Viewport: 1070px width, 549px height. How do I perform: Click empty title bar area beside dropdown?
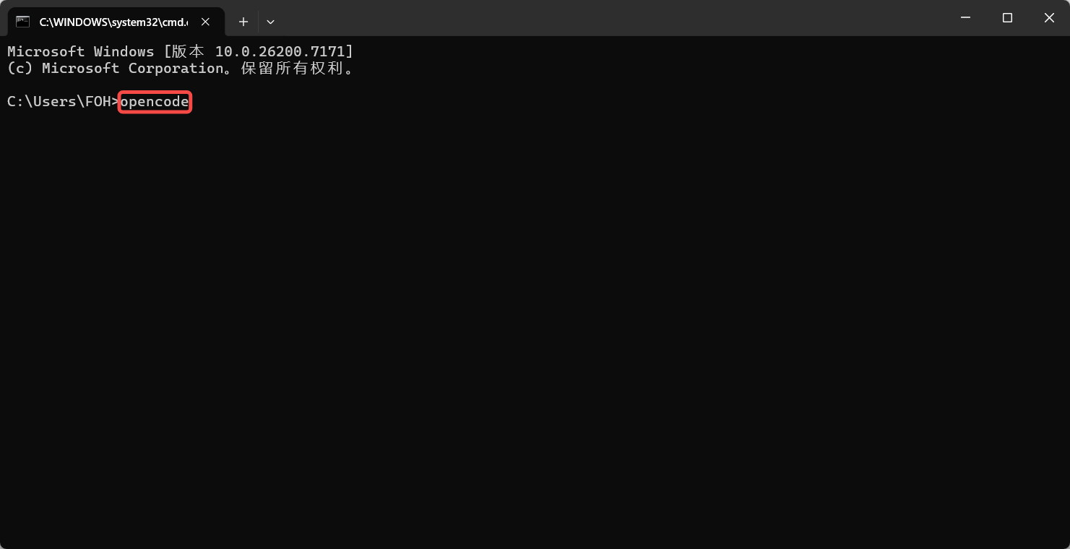[x=607, y=18]
